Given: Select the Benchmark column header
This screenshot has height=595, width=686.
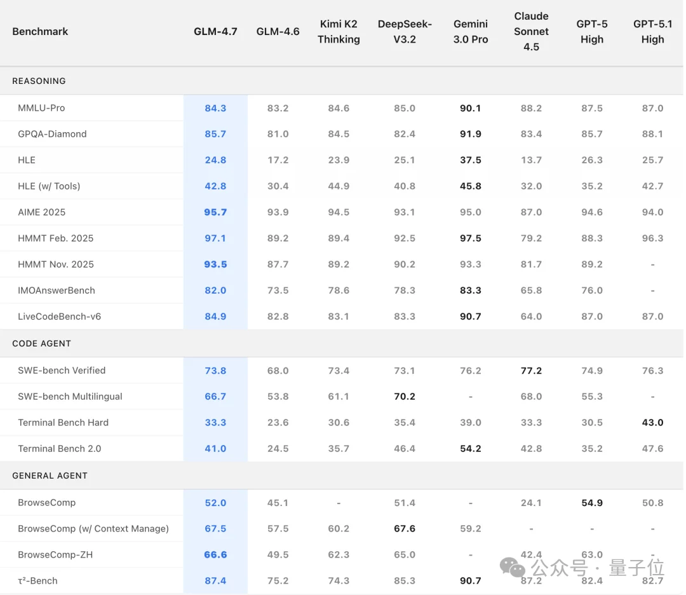Looking at the screenshot, I should pyautogui.click(x=40, y=32).
